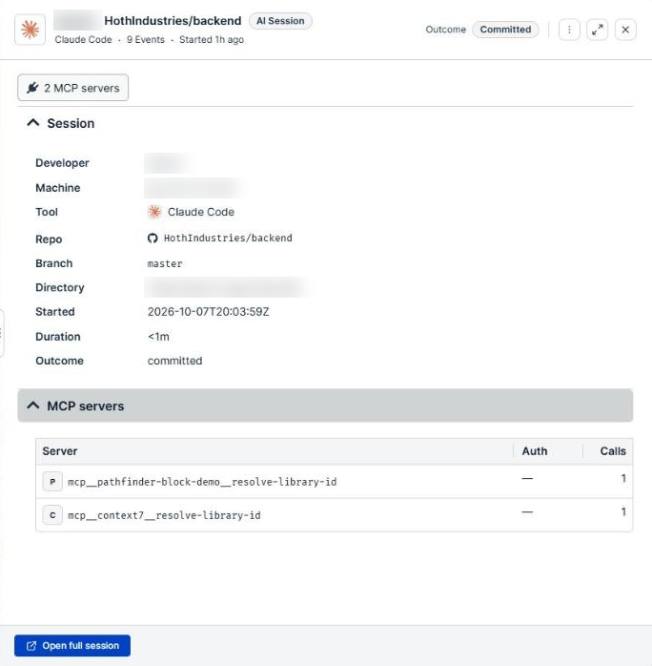Click the Started 1h ago text
The image size is (652, 666).
coord(212,39)
